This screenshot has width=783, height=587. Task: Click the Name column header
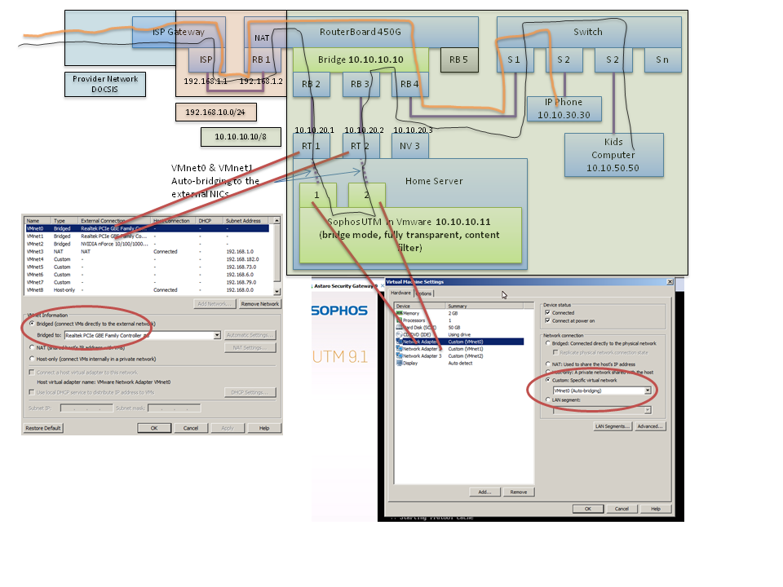[x=38, y=221]
